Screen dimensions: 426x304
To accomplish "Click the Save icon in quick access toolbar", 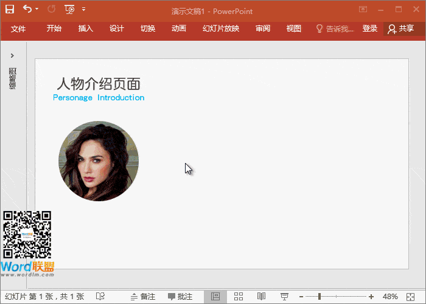I will click(10, 9).
